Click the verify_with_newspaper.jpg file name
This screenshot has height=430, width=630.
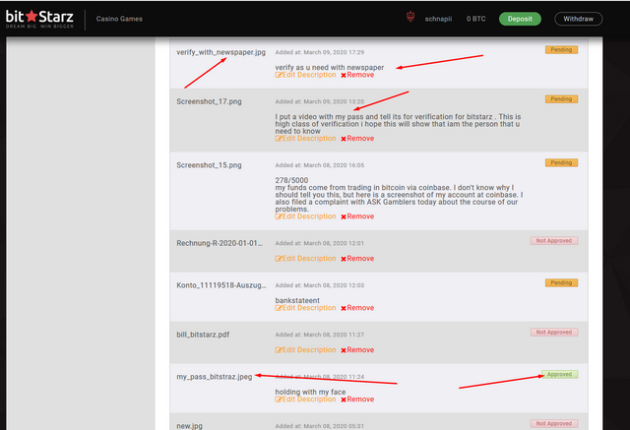220,52
